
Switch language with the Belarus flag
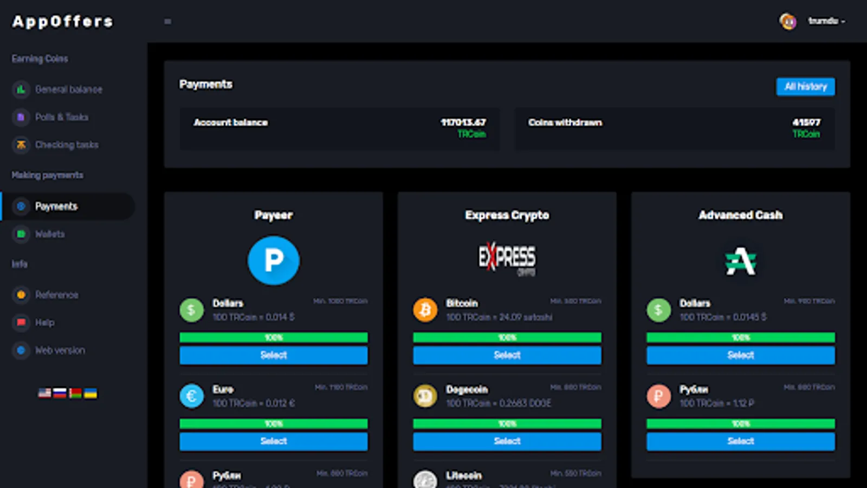point(75,393)
